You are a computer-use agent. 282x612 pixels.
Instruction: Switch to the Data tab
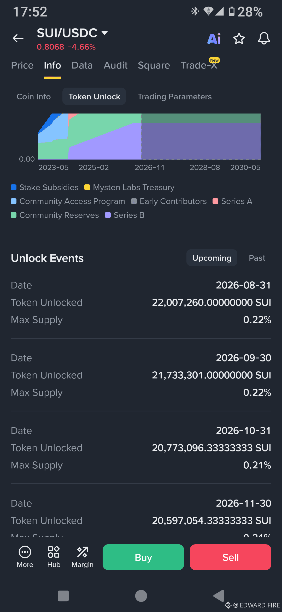(x=82, y=65)
